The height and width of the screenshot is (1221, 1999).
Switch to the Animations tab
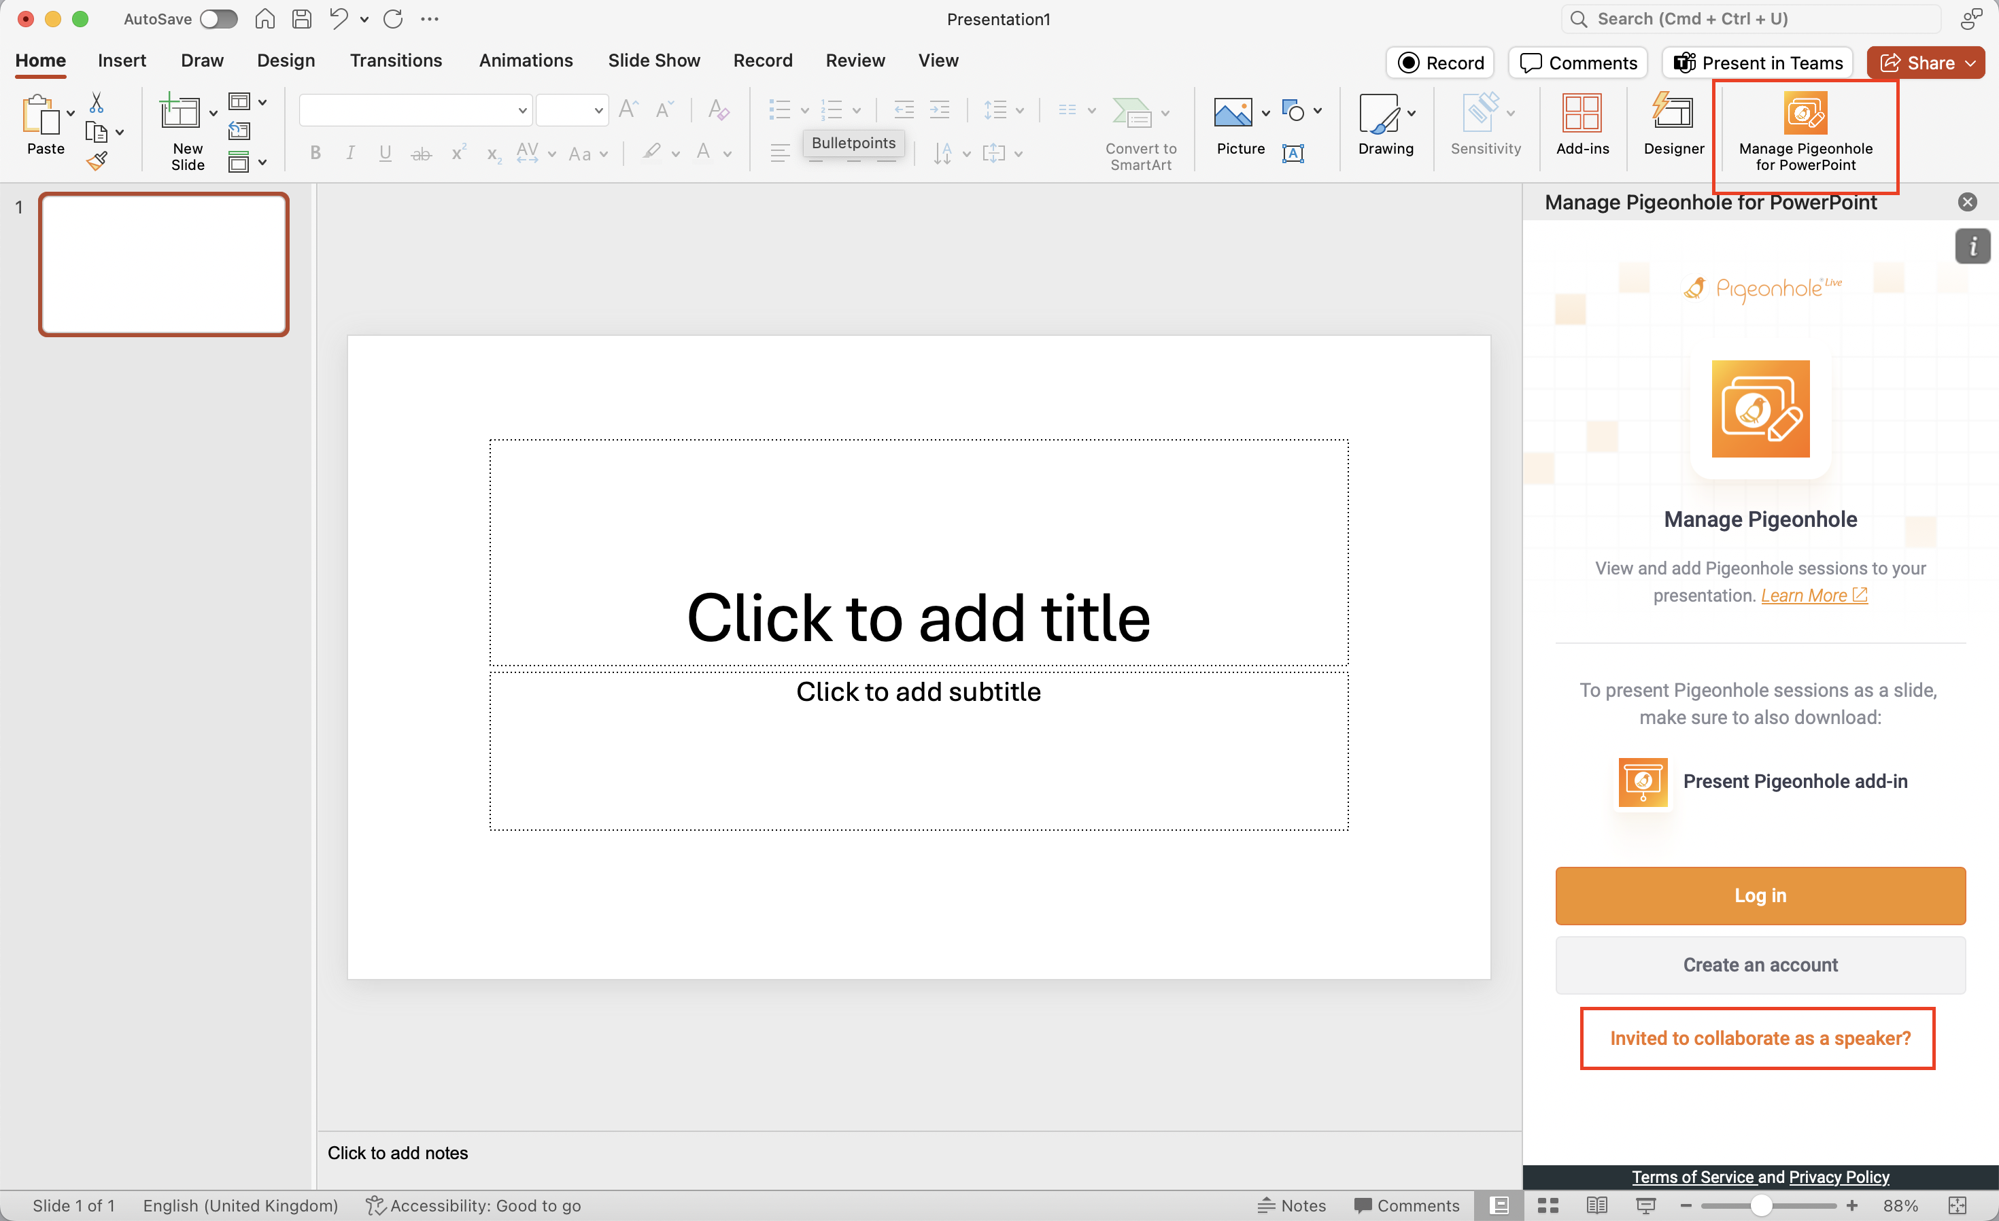526,61
